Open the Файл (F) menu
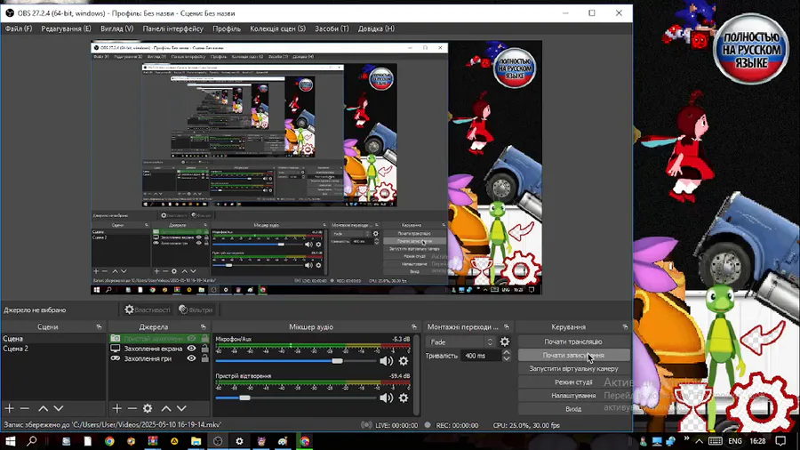800x450 pixels. click(x=19, y=28)
